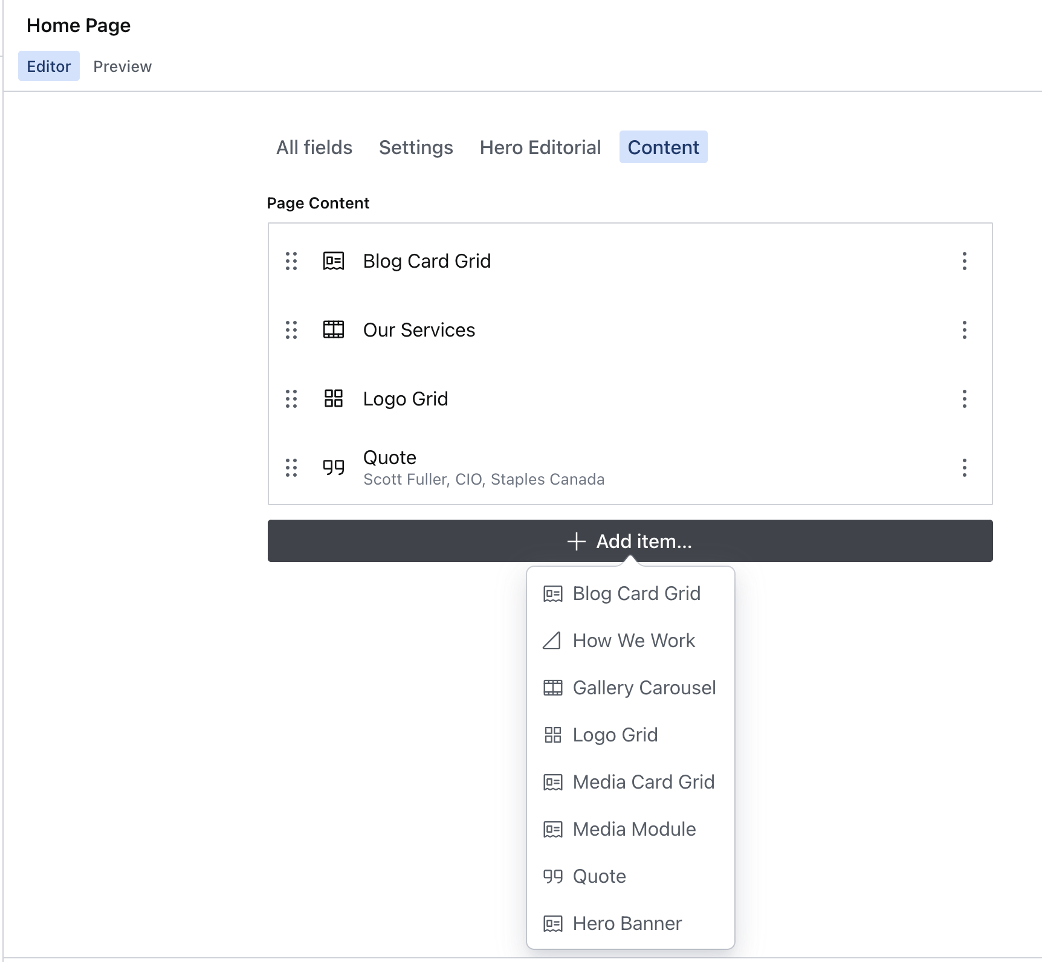
Task: Show the All fields tab
Action: point(314,147)
